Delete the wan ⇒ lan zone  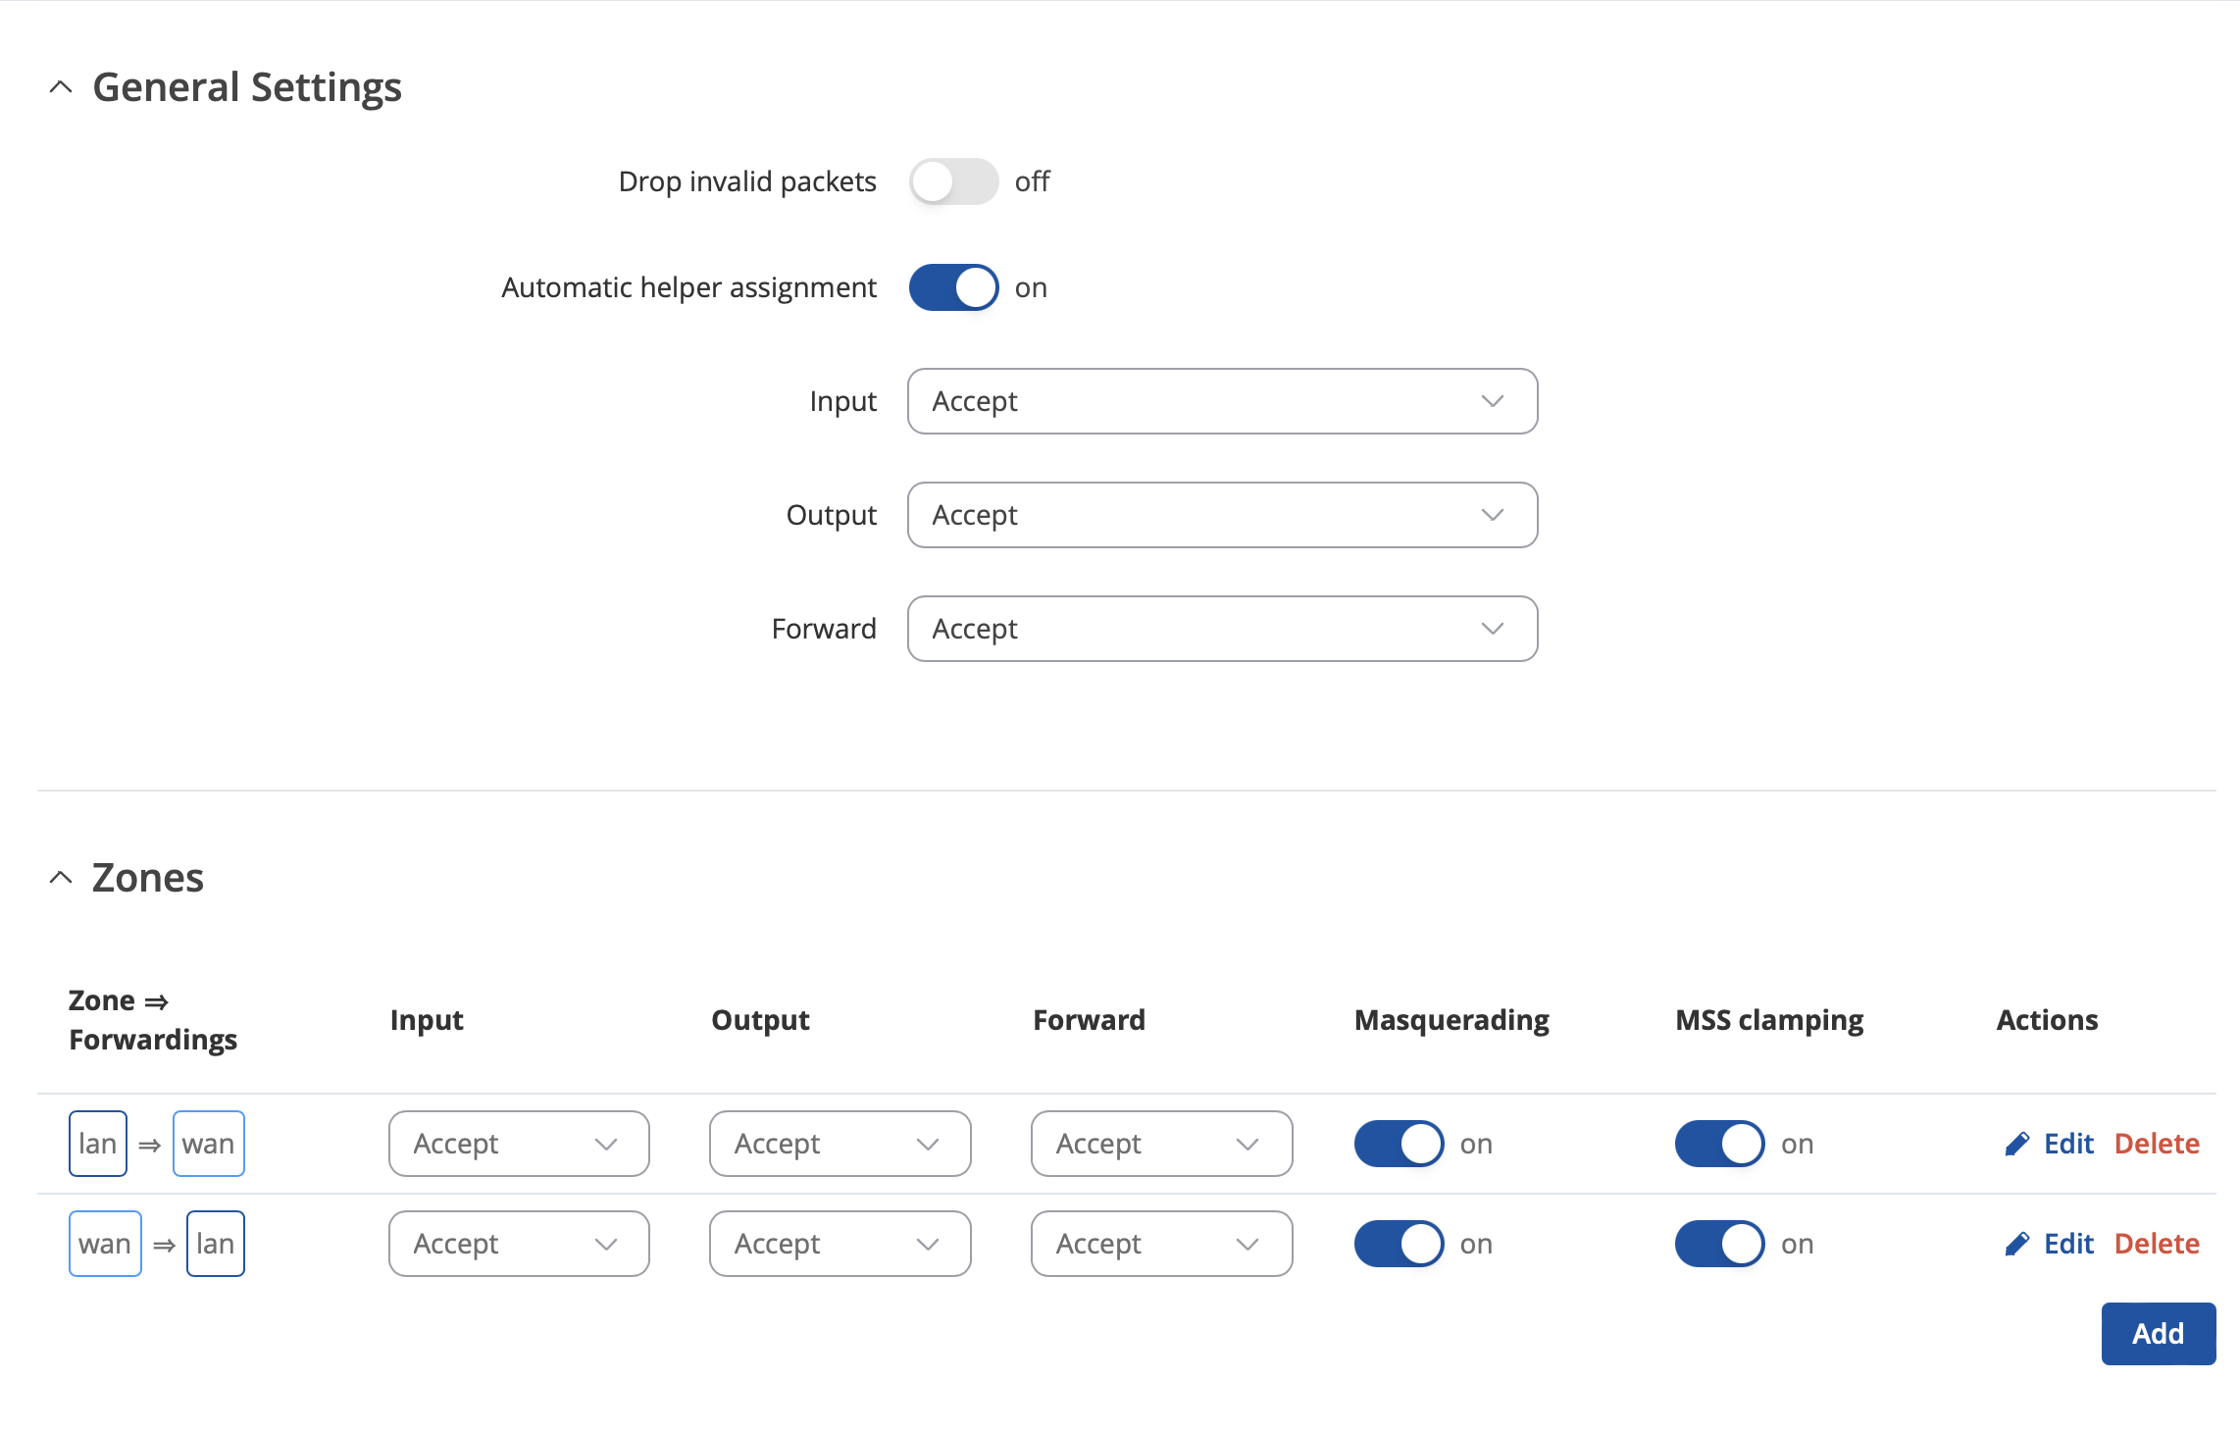(2157, 1244)
